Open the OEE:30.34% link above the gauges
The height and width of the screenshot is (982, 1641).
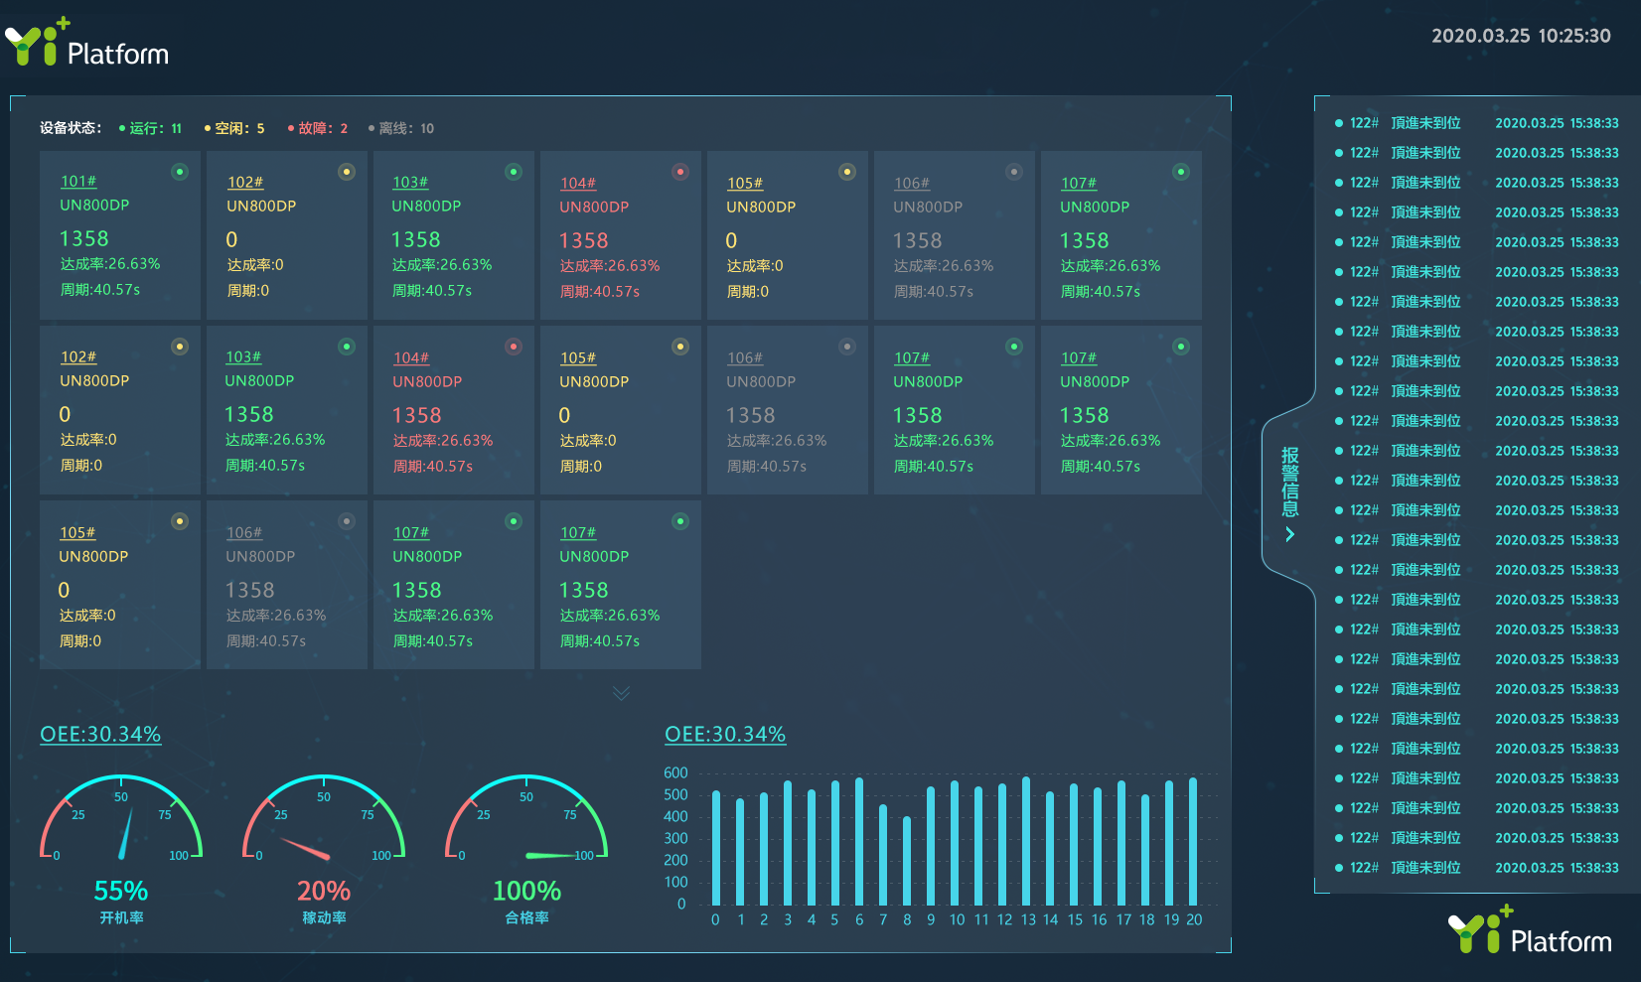pyautogui.click(x=100, y=734)
